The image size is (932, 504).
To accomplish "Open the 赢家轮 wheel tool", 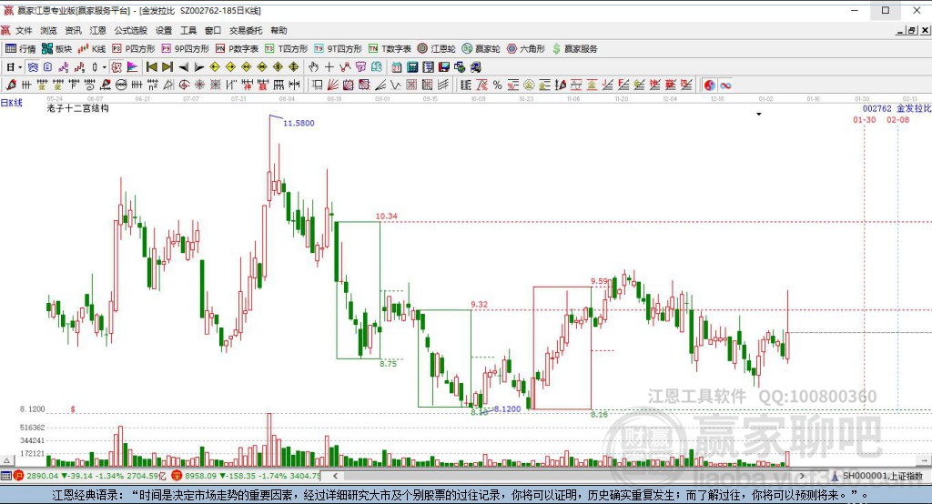I will point(481,49).
